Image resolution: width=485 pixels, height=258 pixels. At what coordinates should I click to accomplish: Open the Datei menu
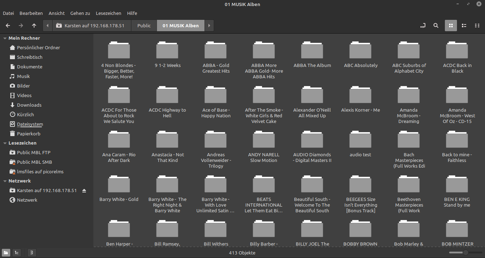click(x=9, y=13)
